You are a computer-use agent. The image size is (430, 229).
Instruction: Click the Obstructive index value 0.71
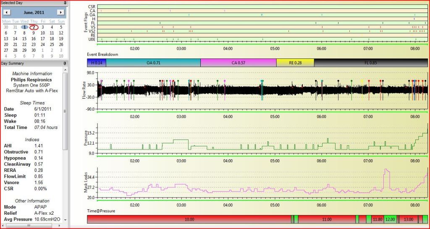point(39,152)
